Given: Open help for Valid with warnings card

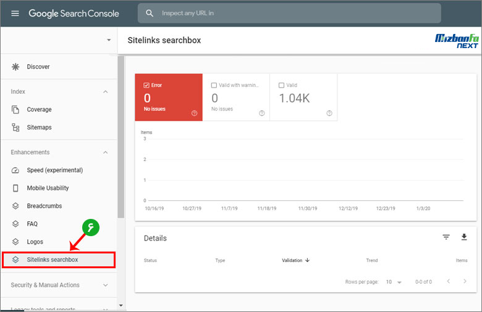Looking at the screenshot, I should (261, 113).
